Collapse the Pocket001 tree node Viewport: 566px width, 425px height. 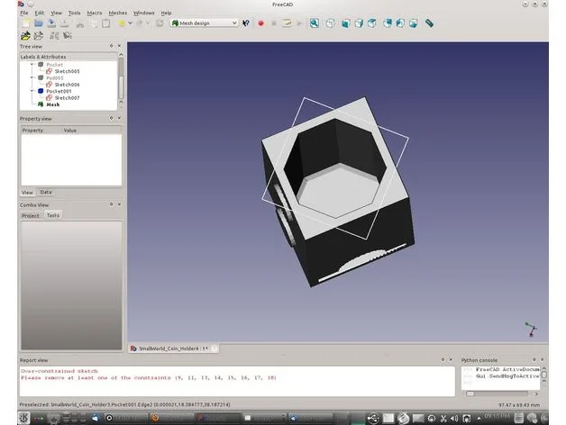(32, 91)
